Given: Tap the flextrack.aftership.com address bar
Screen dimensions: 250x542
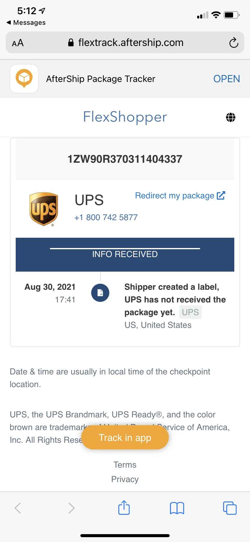Looking at the screenshot, I should pyautogui.click(x=126, y=43).
